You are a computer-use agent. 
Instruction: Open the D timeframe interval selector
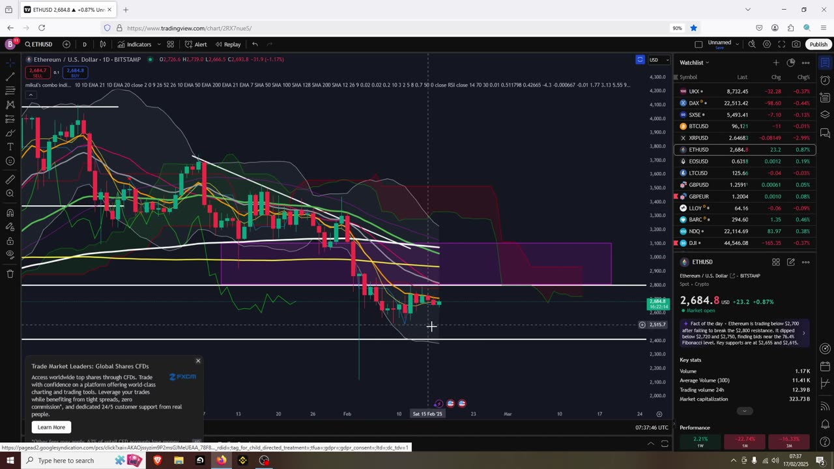[x=84, y=44]
